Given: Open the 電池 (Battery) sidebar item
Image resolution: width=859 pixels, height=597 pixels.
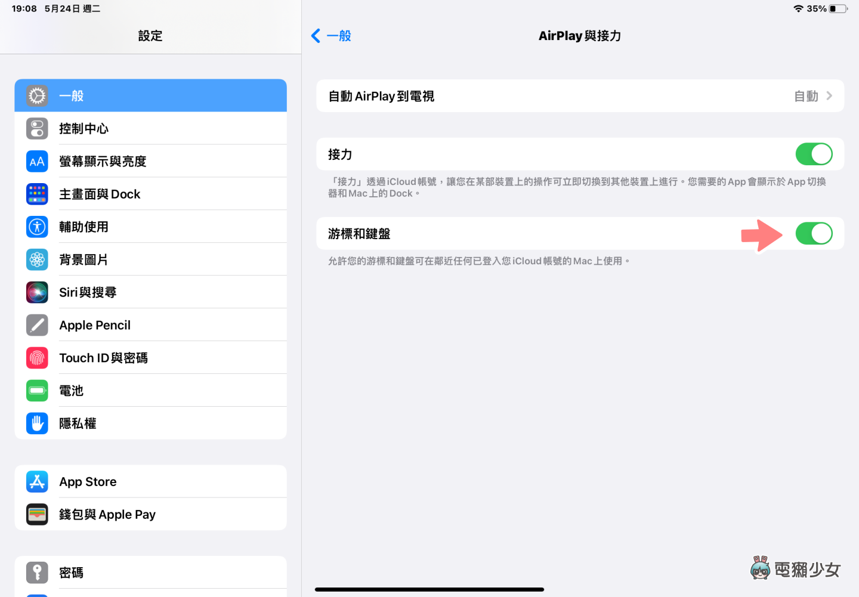Looking at the screenshot, I should point(150,391).
